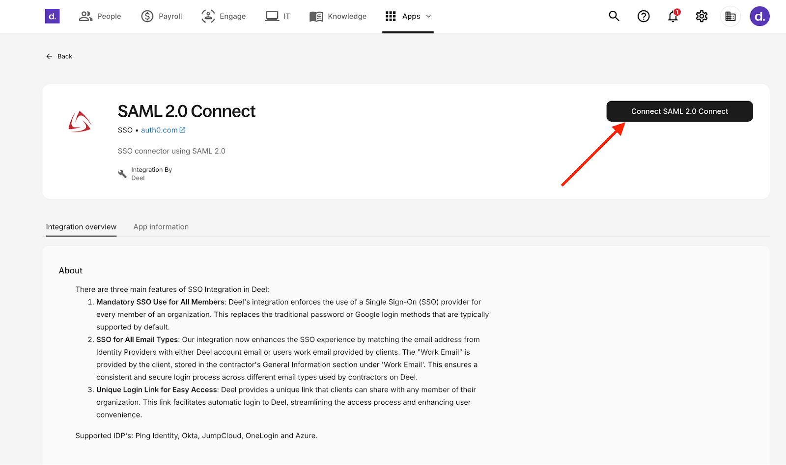Open the Knowledge section

pyautogui.click(x=338, y=16)
